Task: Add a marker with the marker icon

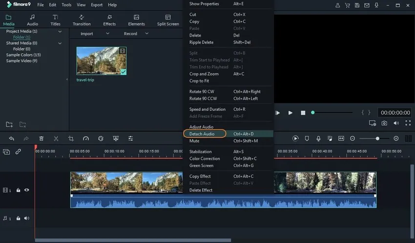Action: 307,139
